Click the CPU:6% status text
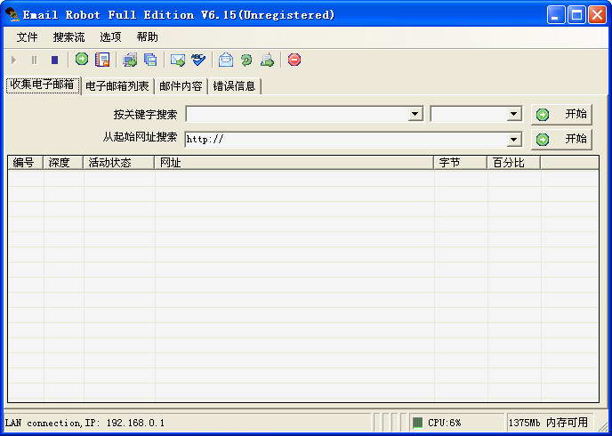Viewport: 612px width, 436px height. pos(444,423)
